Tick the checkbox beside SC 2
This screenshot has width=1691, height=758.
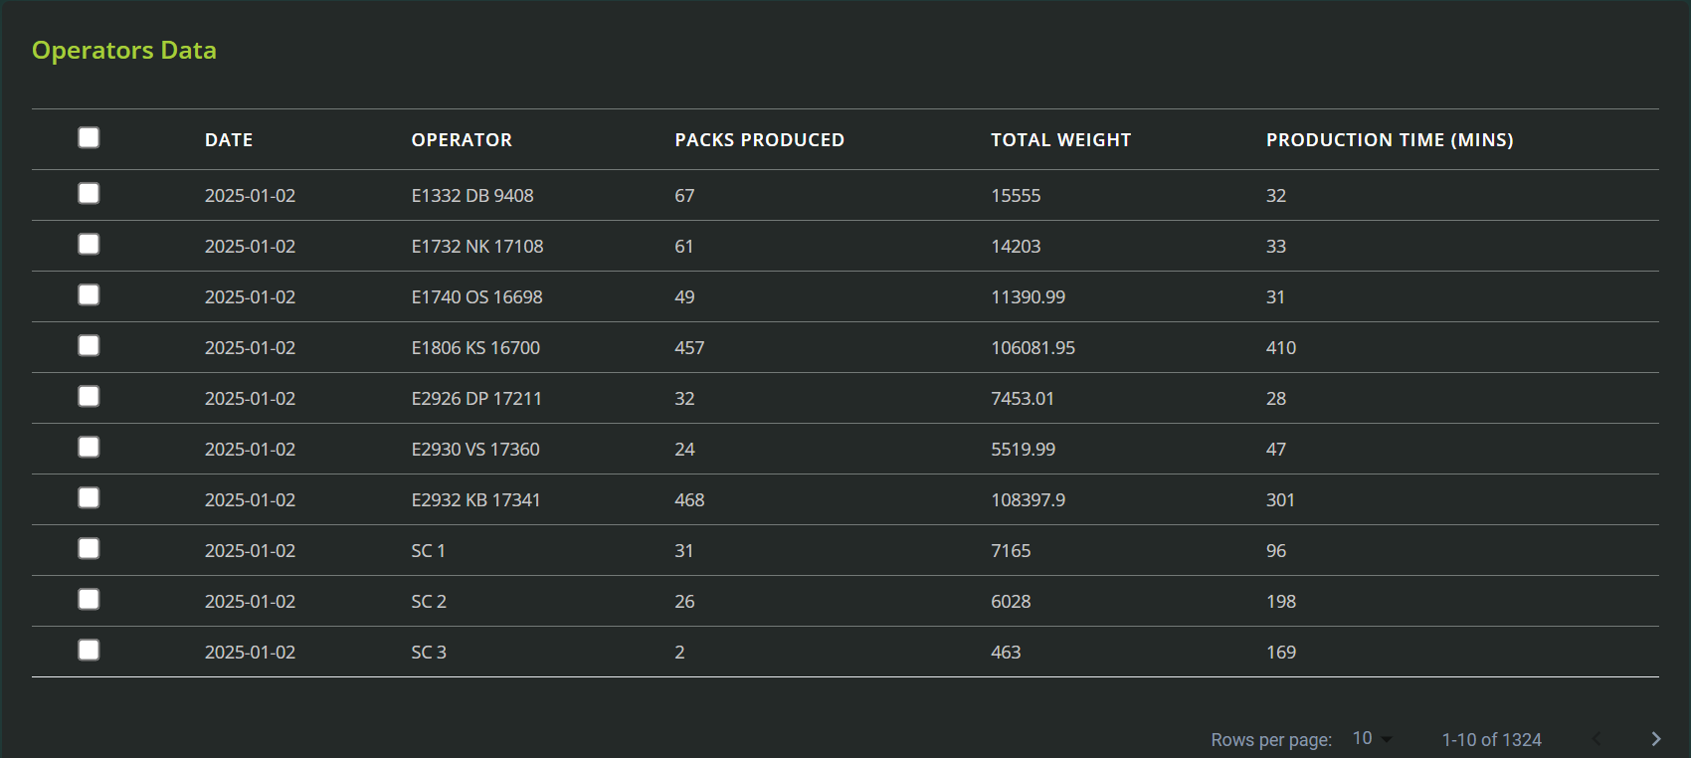(89, 600)
